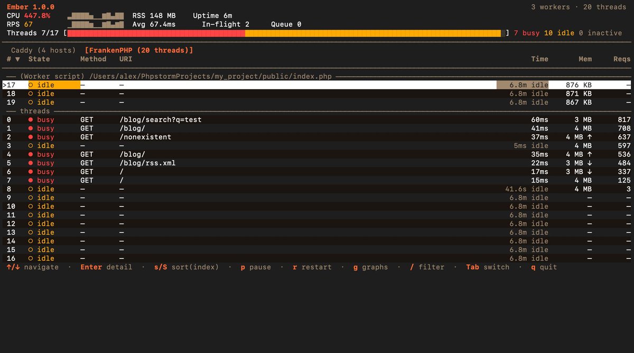Click the orange idle segment of threads bar
The width and height of the screenshot is (634, 353).
coord(372,33)
